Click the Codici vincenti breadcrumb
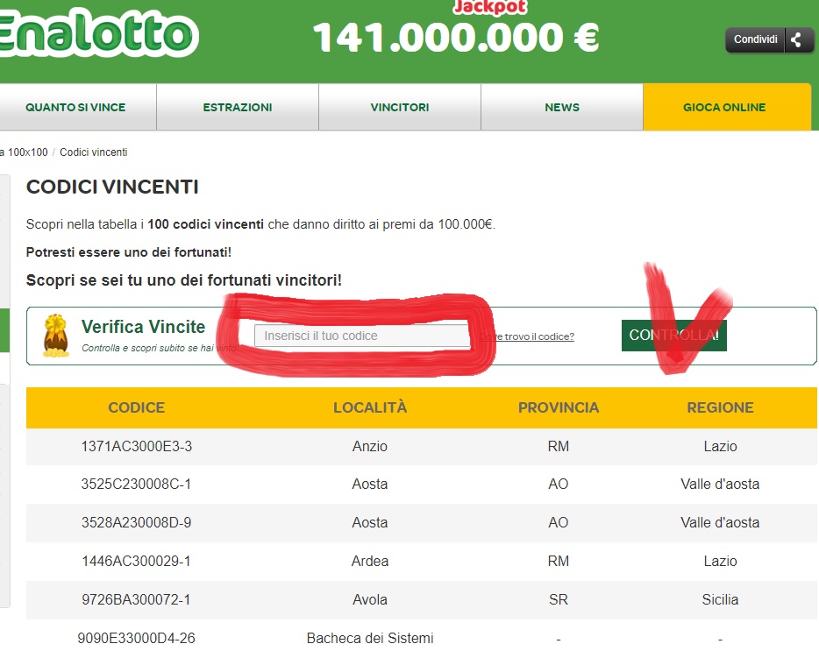The image size is (819, 651). coord(94,152)
